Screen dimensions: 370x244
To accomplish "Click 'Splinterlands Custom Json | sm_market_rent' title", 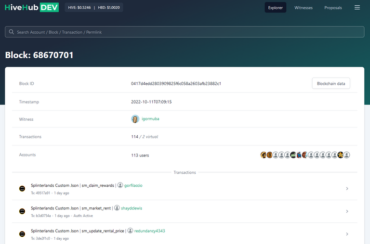I will [x=71, y=208].
